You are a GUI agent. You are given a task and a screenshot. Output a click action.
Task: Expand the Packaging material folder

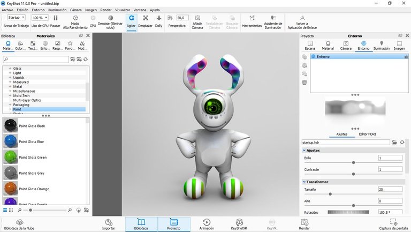pyautogui.click(x=10, y=104)
